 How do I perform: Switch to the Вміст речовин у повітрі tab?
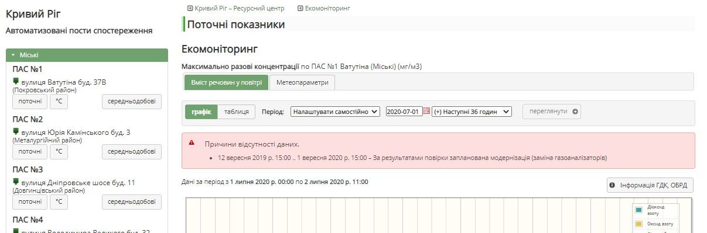[x=226, y=82]
